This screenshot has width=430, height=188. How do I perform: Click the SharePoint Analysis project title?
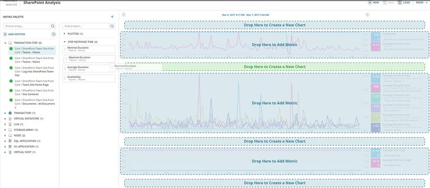click(x=42, y=3)
